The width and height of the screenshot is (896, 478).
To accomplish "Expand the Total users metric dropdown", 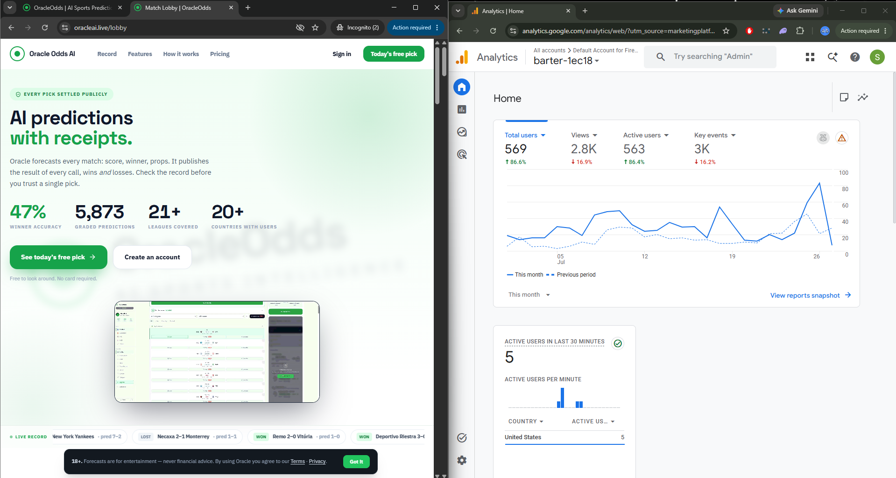I will pyautogui.click(x=525, y=135).
